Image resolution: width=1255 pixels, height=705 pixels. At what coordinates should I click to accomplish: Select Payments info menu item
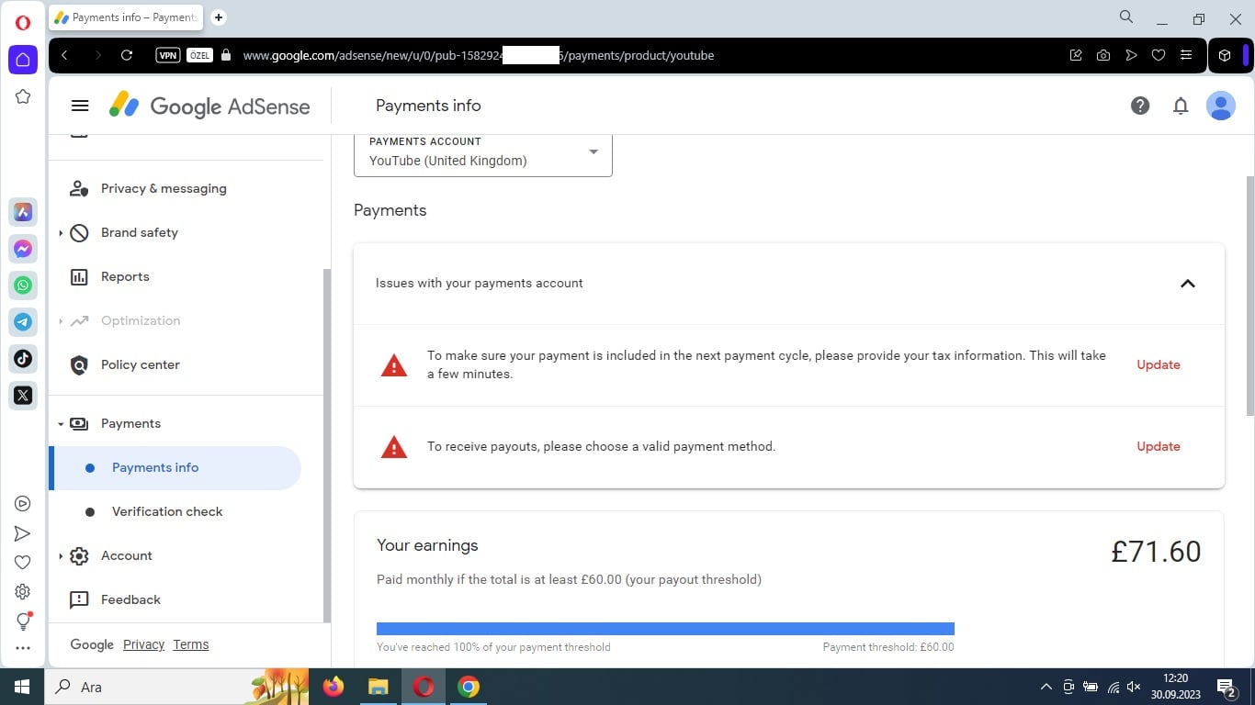tap(175, 467)
